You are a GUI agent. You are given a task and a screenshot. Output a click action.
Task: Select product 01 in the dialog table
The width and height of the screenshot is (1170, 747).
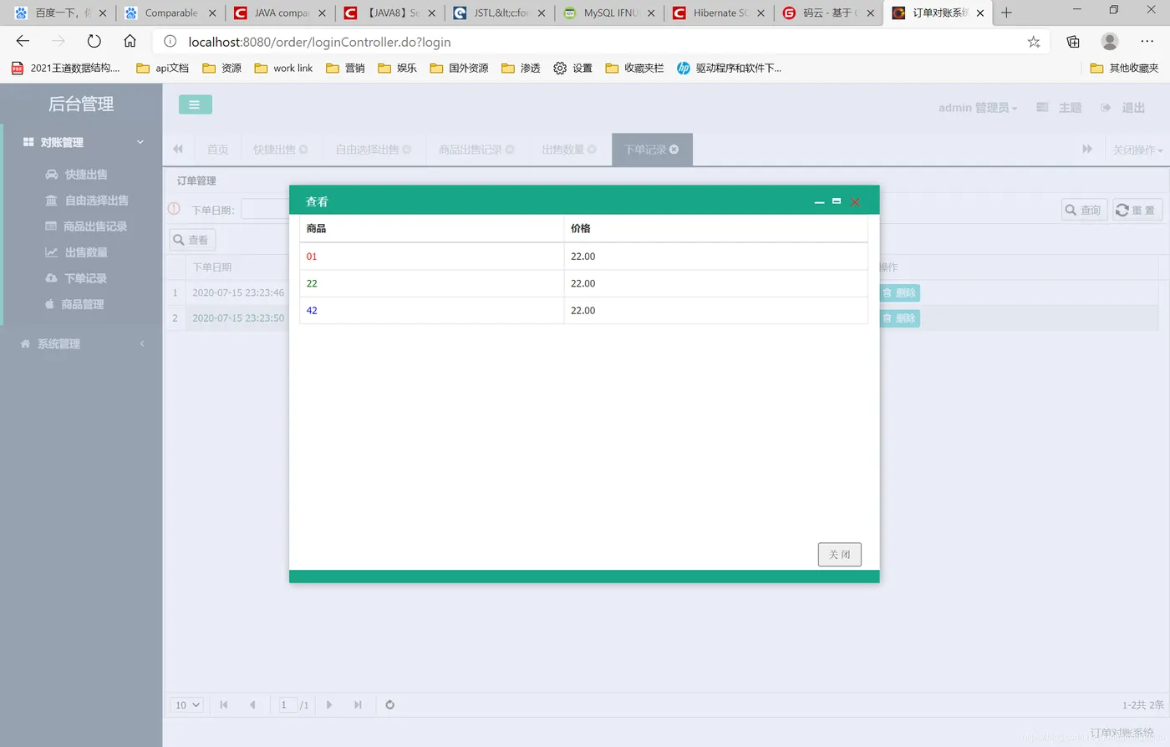click(x=312, y=257)
